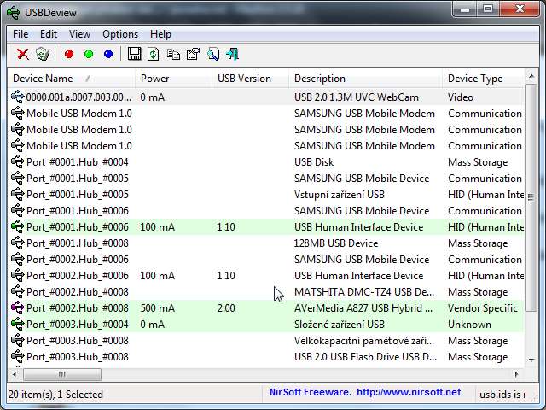Screen dimensions: 546x410
Task: Open the View menu
Action: (79, 34)
